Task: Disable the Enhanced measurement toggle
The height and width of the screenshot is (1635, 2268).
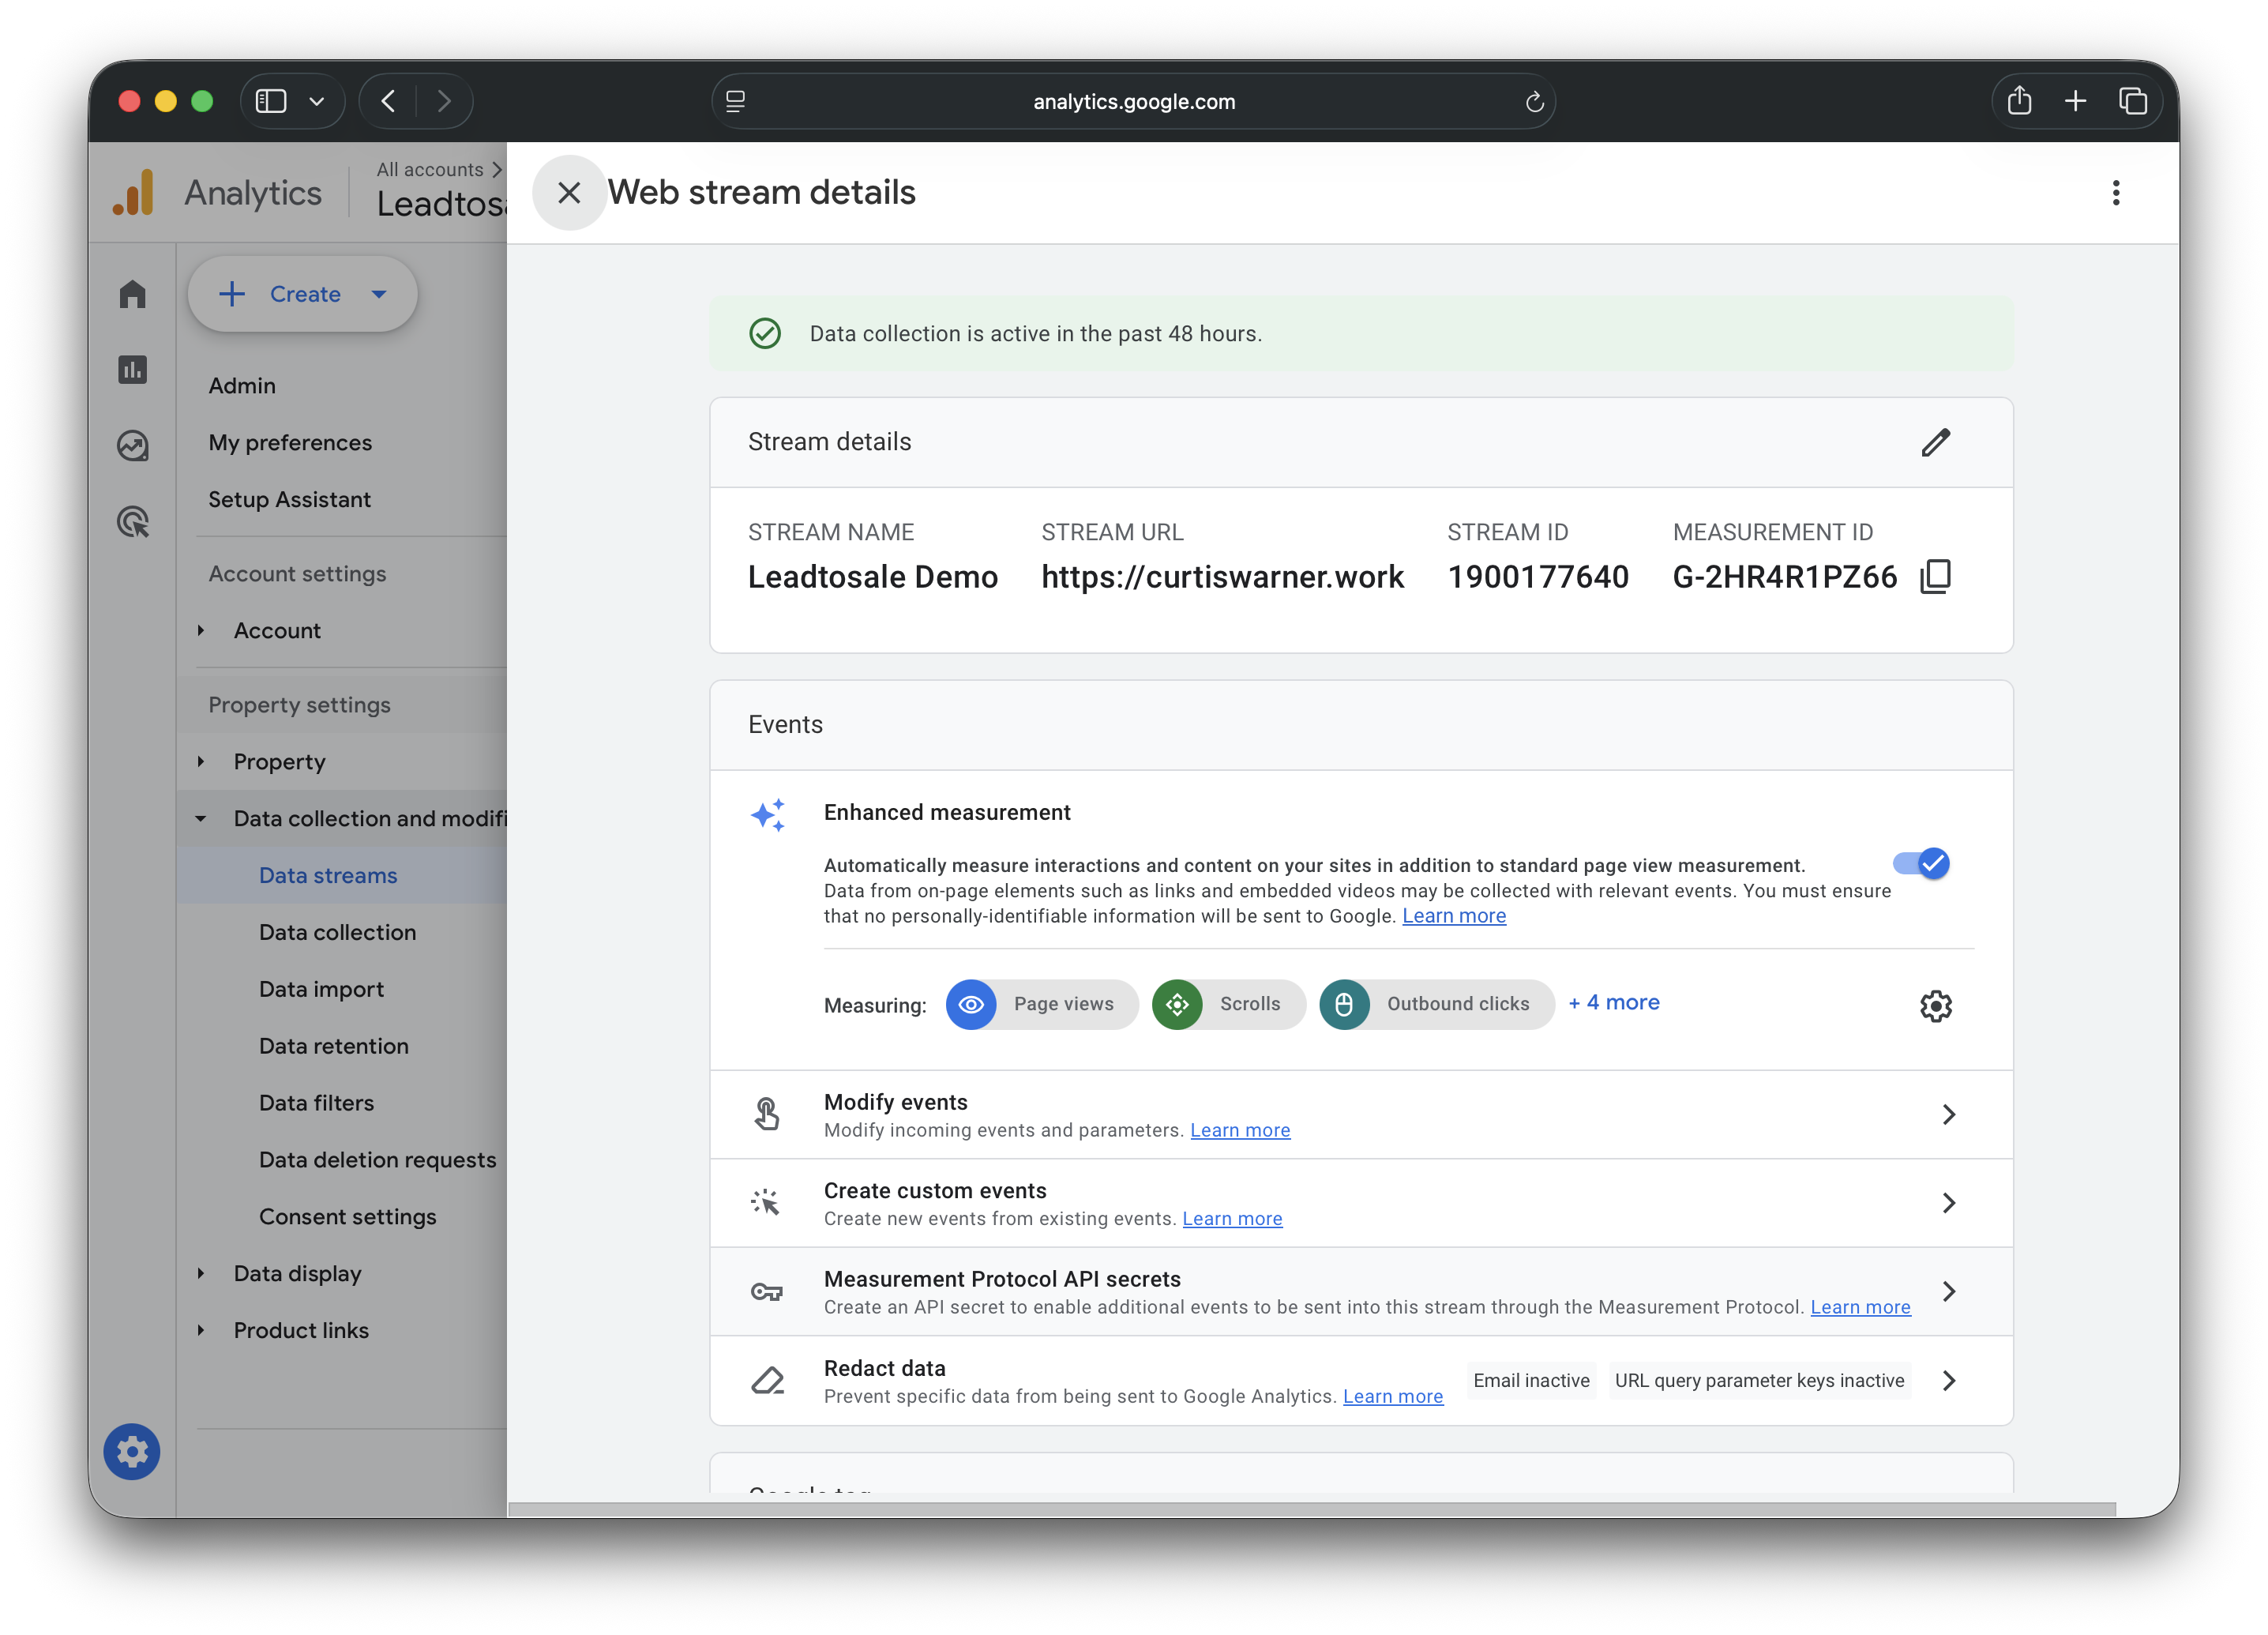Action: pos(1921,863)
